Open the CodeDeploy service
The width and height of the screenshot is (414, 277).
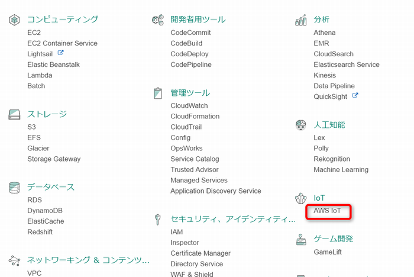[x=190, y=54]
